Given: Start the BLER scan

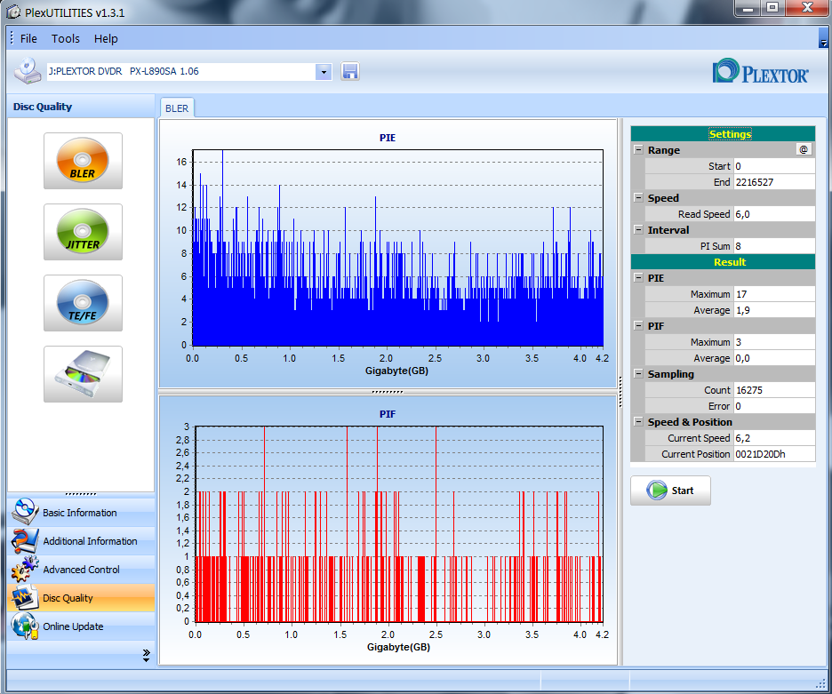Looking at the screenshot, I should click(x=670, y=491).
